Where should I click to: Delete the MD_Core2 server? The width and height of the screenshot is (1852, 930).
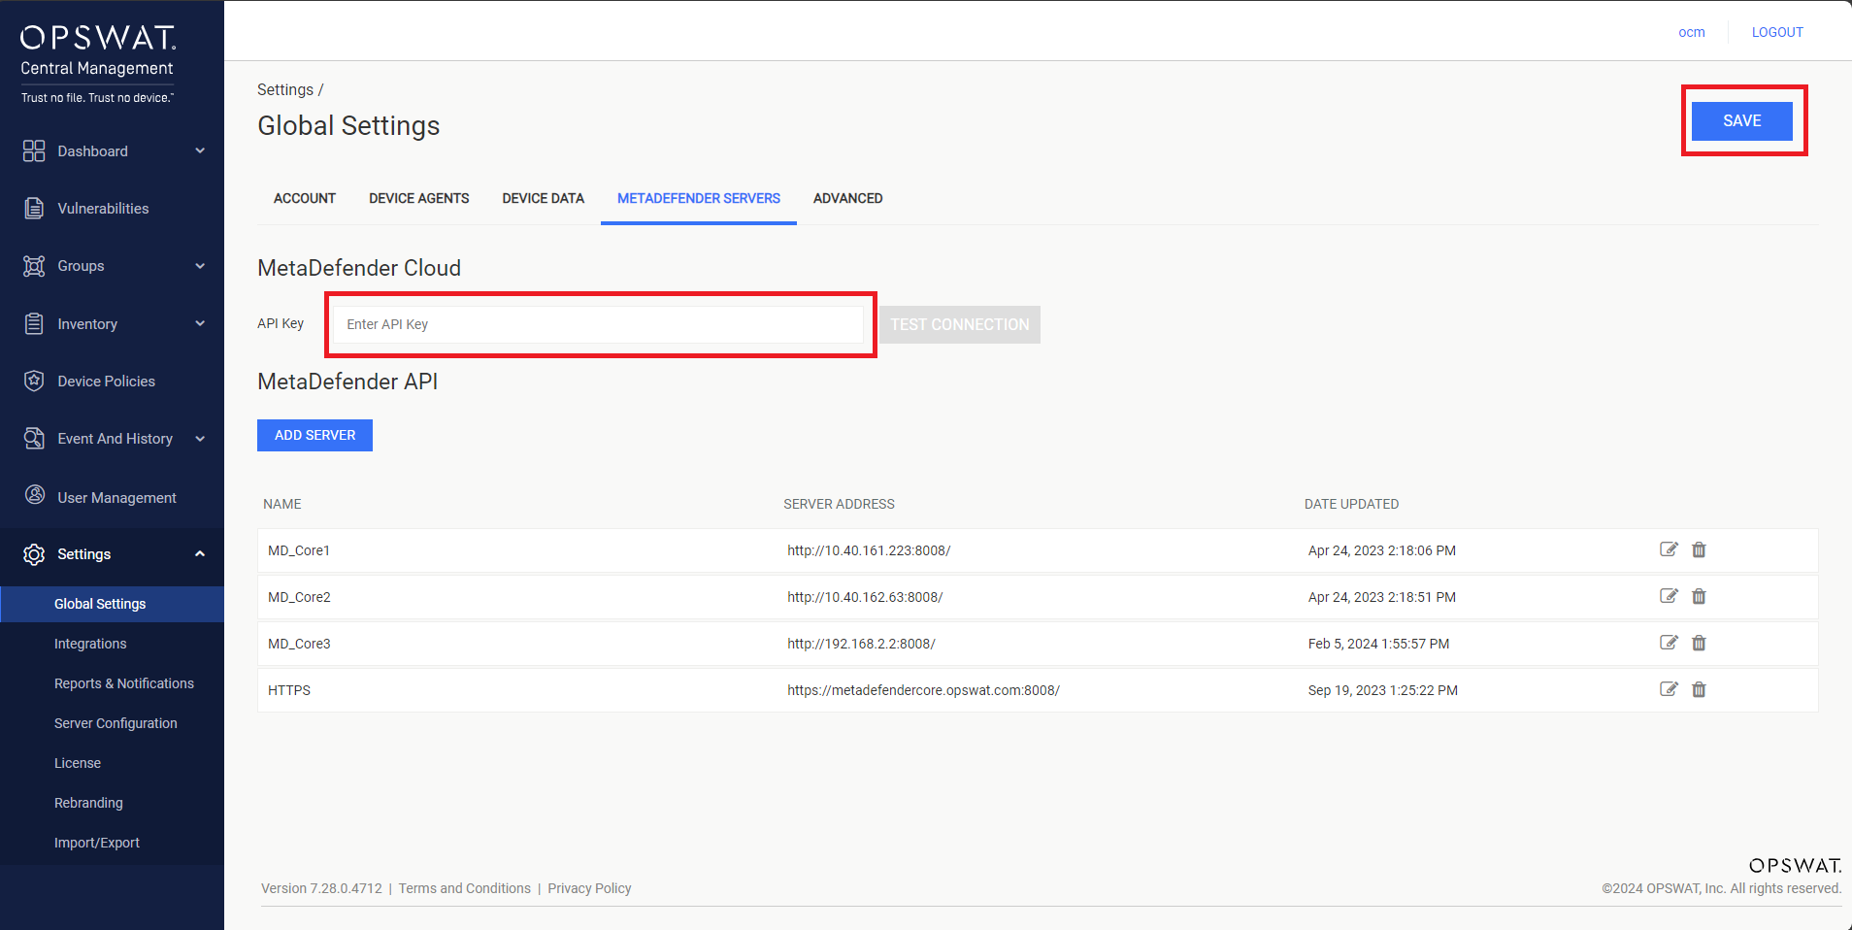[x=1699, y=596]
